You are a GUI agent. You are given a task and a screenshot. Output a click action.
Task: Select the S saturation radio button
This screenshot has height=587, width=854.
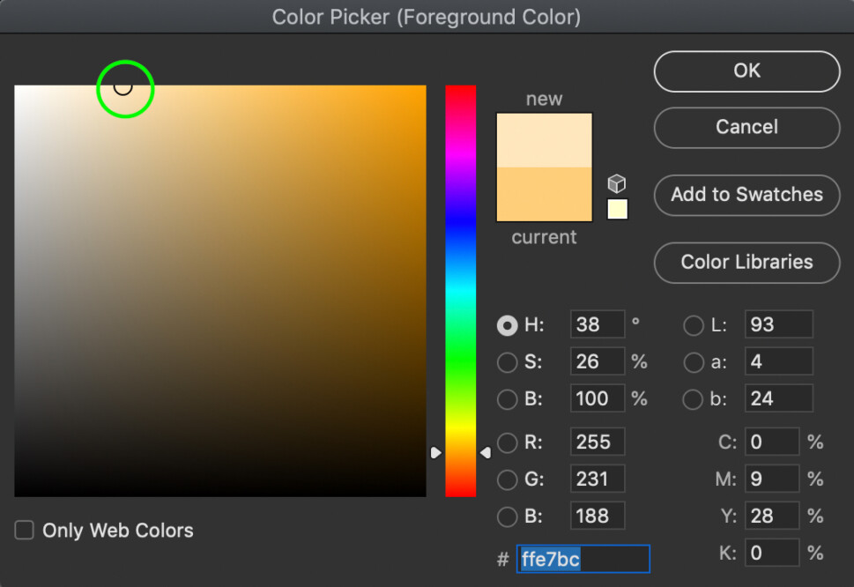(x=508, y=362)
